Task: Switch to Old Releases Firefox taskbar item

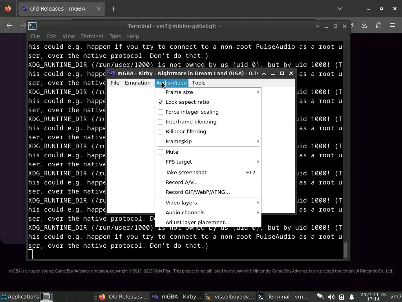Action: [x=124, y=297]
